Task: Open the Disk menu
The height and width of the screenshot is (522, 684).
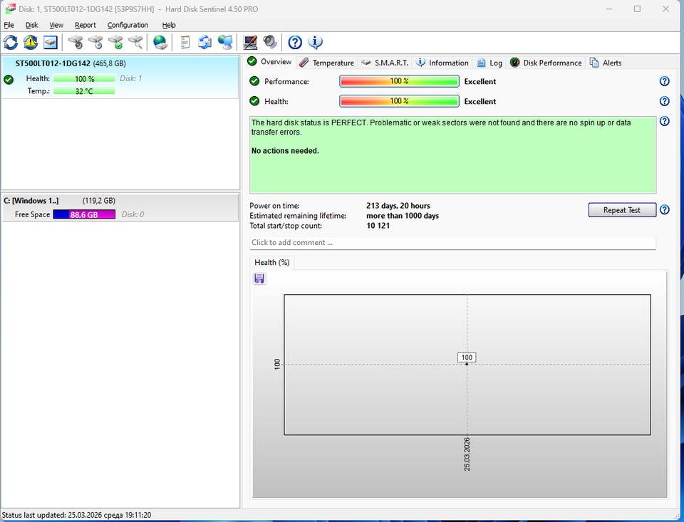Action: point(31,25)
